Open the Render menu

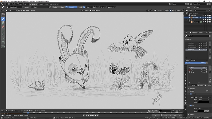pyautogui.click(x=14, y=4)
